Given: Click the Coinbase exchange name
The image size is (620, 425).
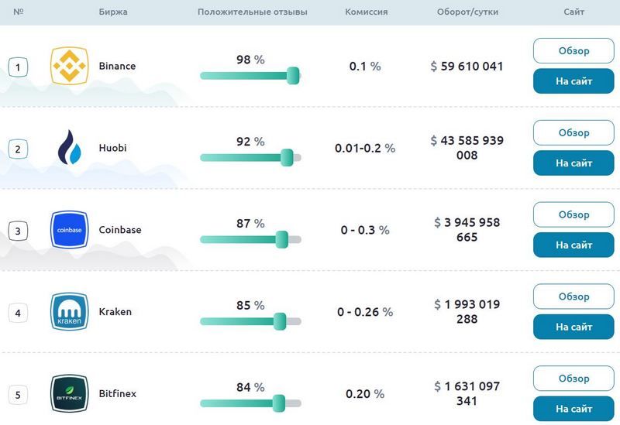Looking at the screenshot, I should [x=120, y=230].
